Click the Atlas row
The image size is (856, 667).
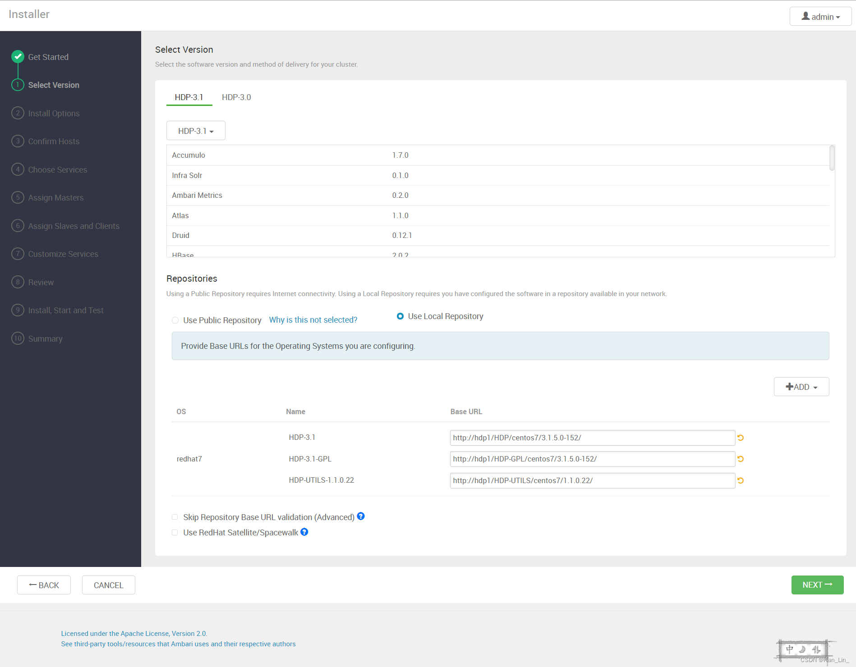coord(498,215)
